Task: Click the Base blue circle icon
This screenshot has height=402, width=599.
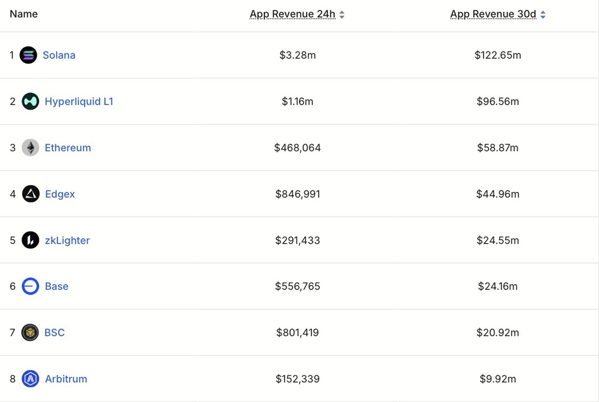Action: tap(30, 286)
